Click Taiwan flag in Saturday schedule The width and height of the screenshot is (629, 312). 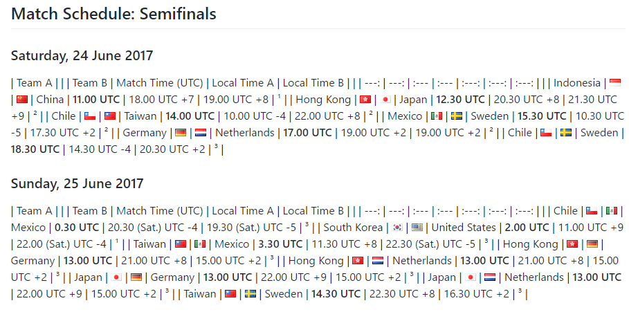[110, 116]
